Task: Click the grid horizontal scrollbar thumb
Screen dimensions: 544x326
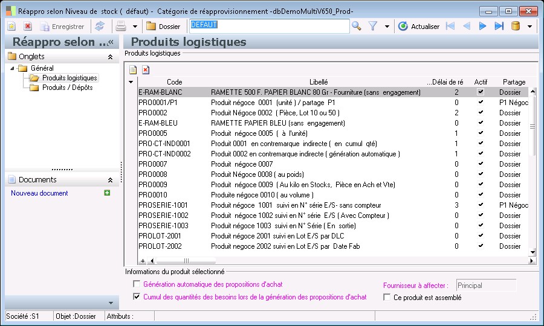Action: click(186, 261)
